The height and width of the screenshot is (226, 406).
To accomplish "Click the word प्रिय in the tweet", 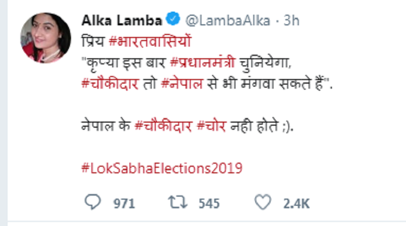I will point(92,42).
